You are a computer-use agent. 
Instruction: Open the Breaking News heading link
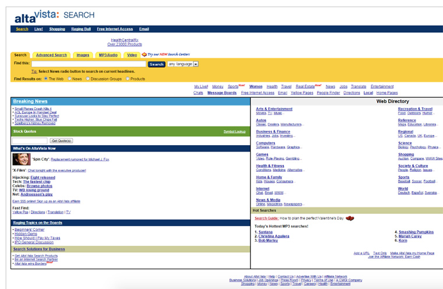tap(30, 101)
